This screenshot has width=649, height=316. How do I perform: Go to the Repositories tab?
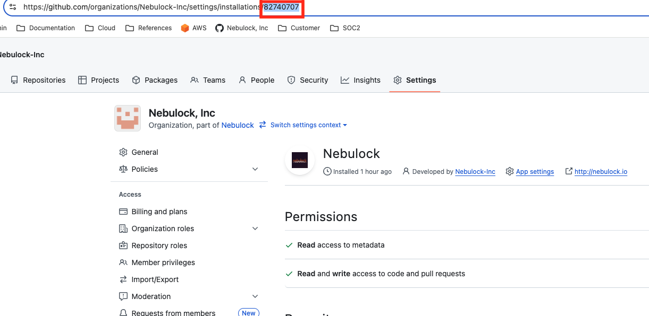click(x=38, y=80)
